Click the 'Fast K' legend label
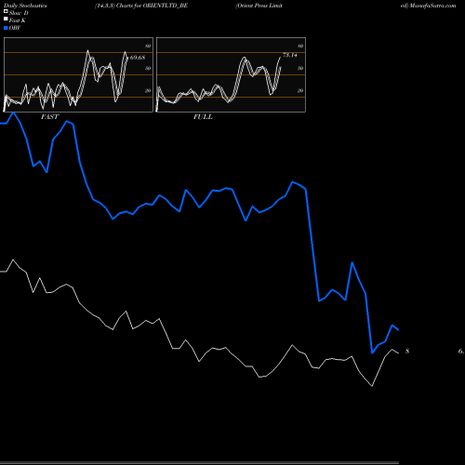Viewport: 465px width, 465px height. tap(17, 20)
